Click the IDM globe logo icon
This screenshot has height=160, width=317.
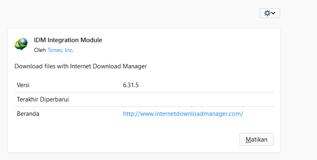pos(21,44)
